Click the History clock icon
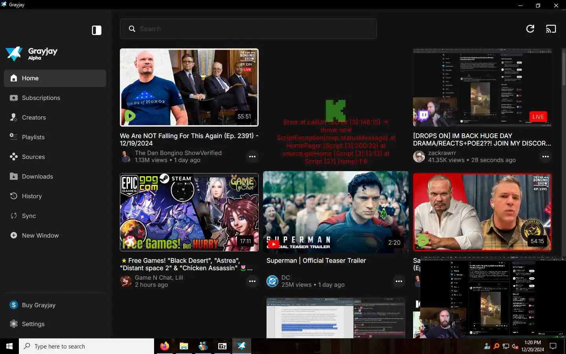 (14, 196)
